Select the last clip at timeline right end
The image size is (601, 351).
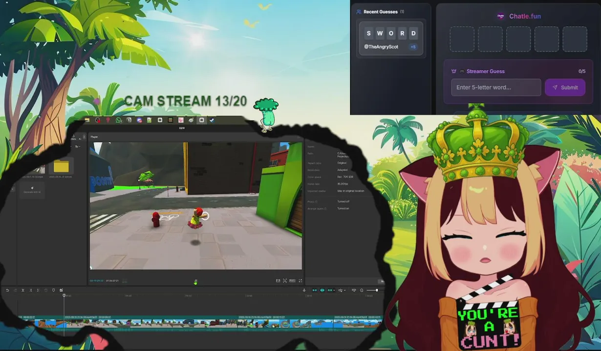point(358,323)
